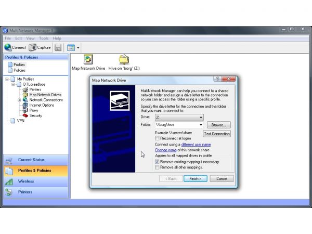Expand the Network Connections tree node

coord(19,100)
